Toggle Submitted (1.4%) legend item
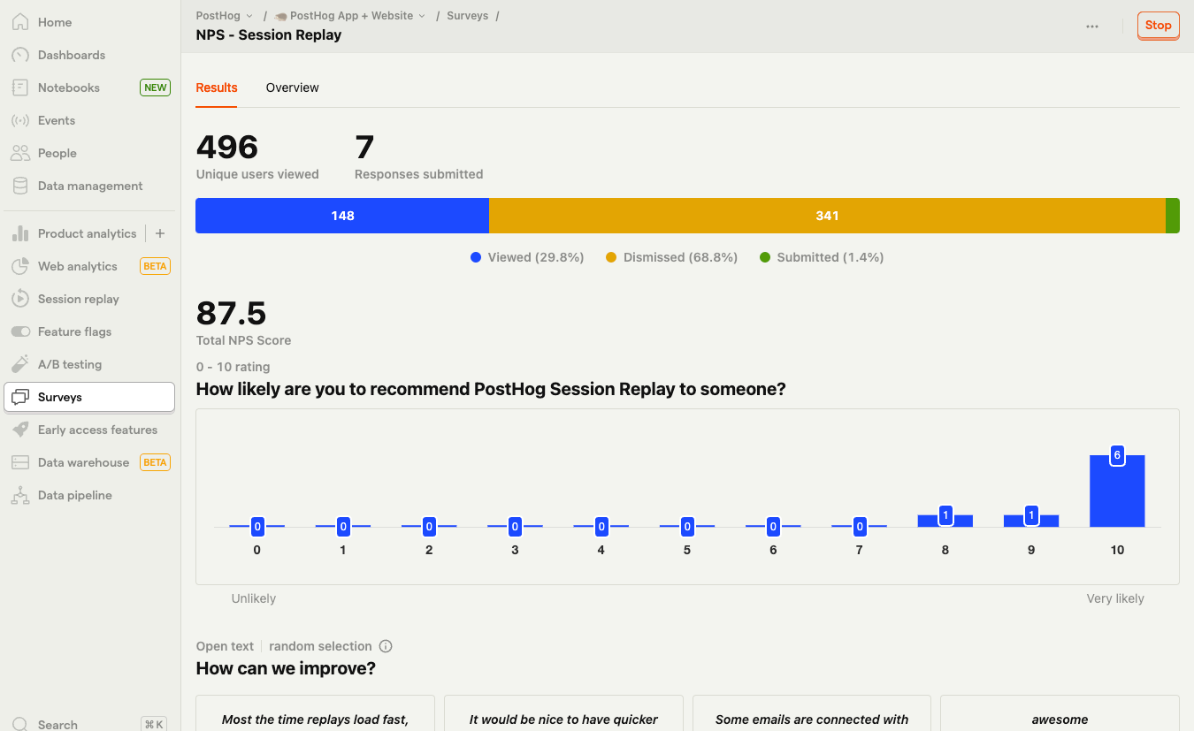Image resolution: width=1194 pixels, height=731 pixels. click(822, 257)
